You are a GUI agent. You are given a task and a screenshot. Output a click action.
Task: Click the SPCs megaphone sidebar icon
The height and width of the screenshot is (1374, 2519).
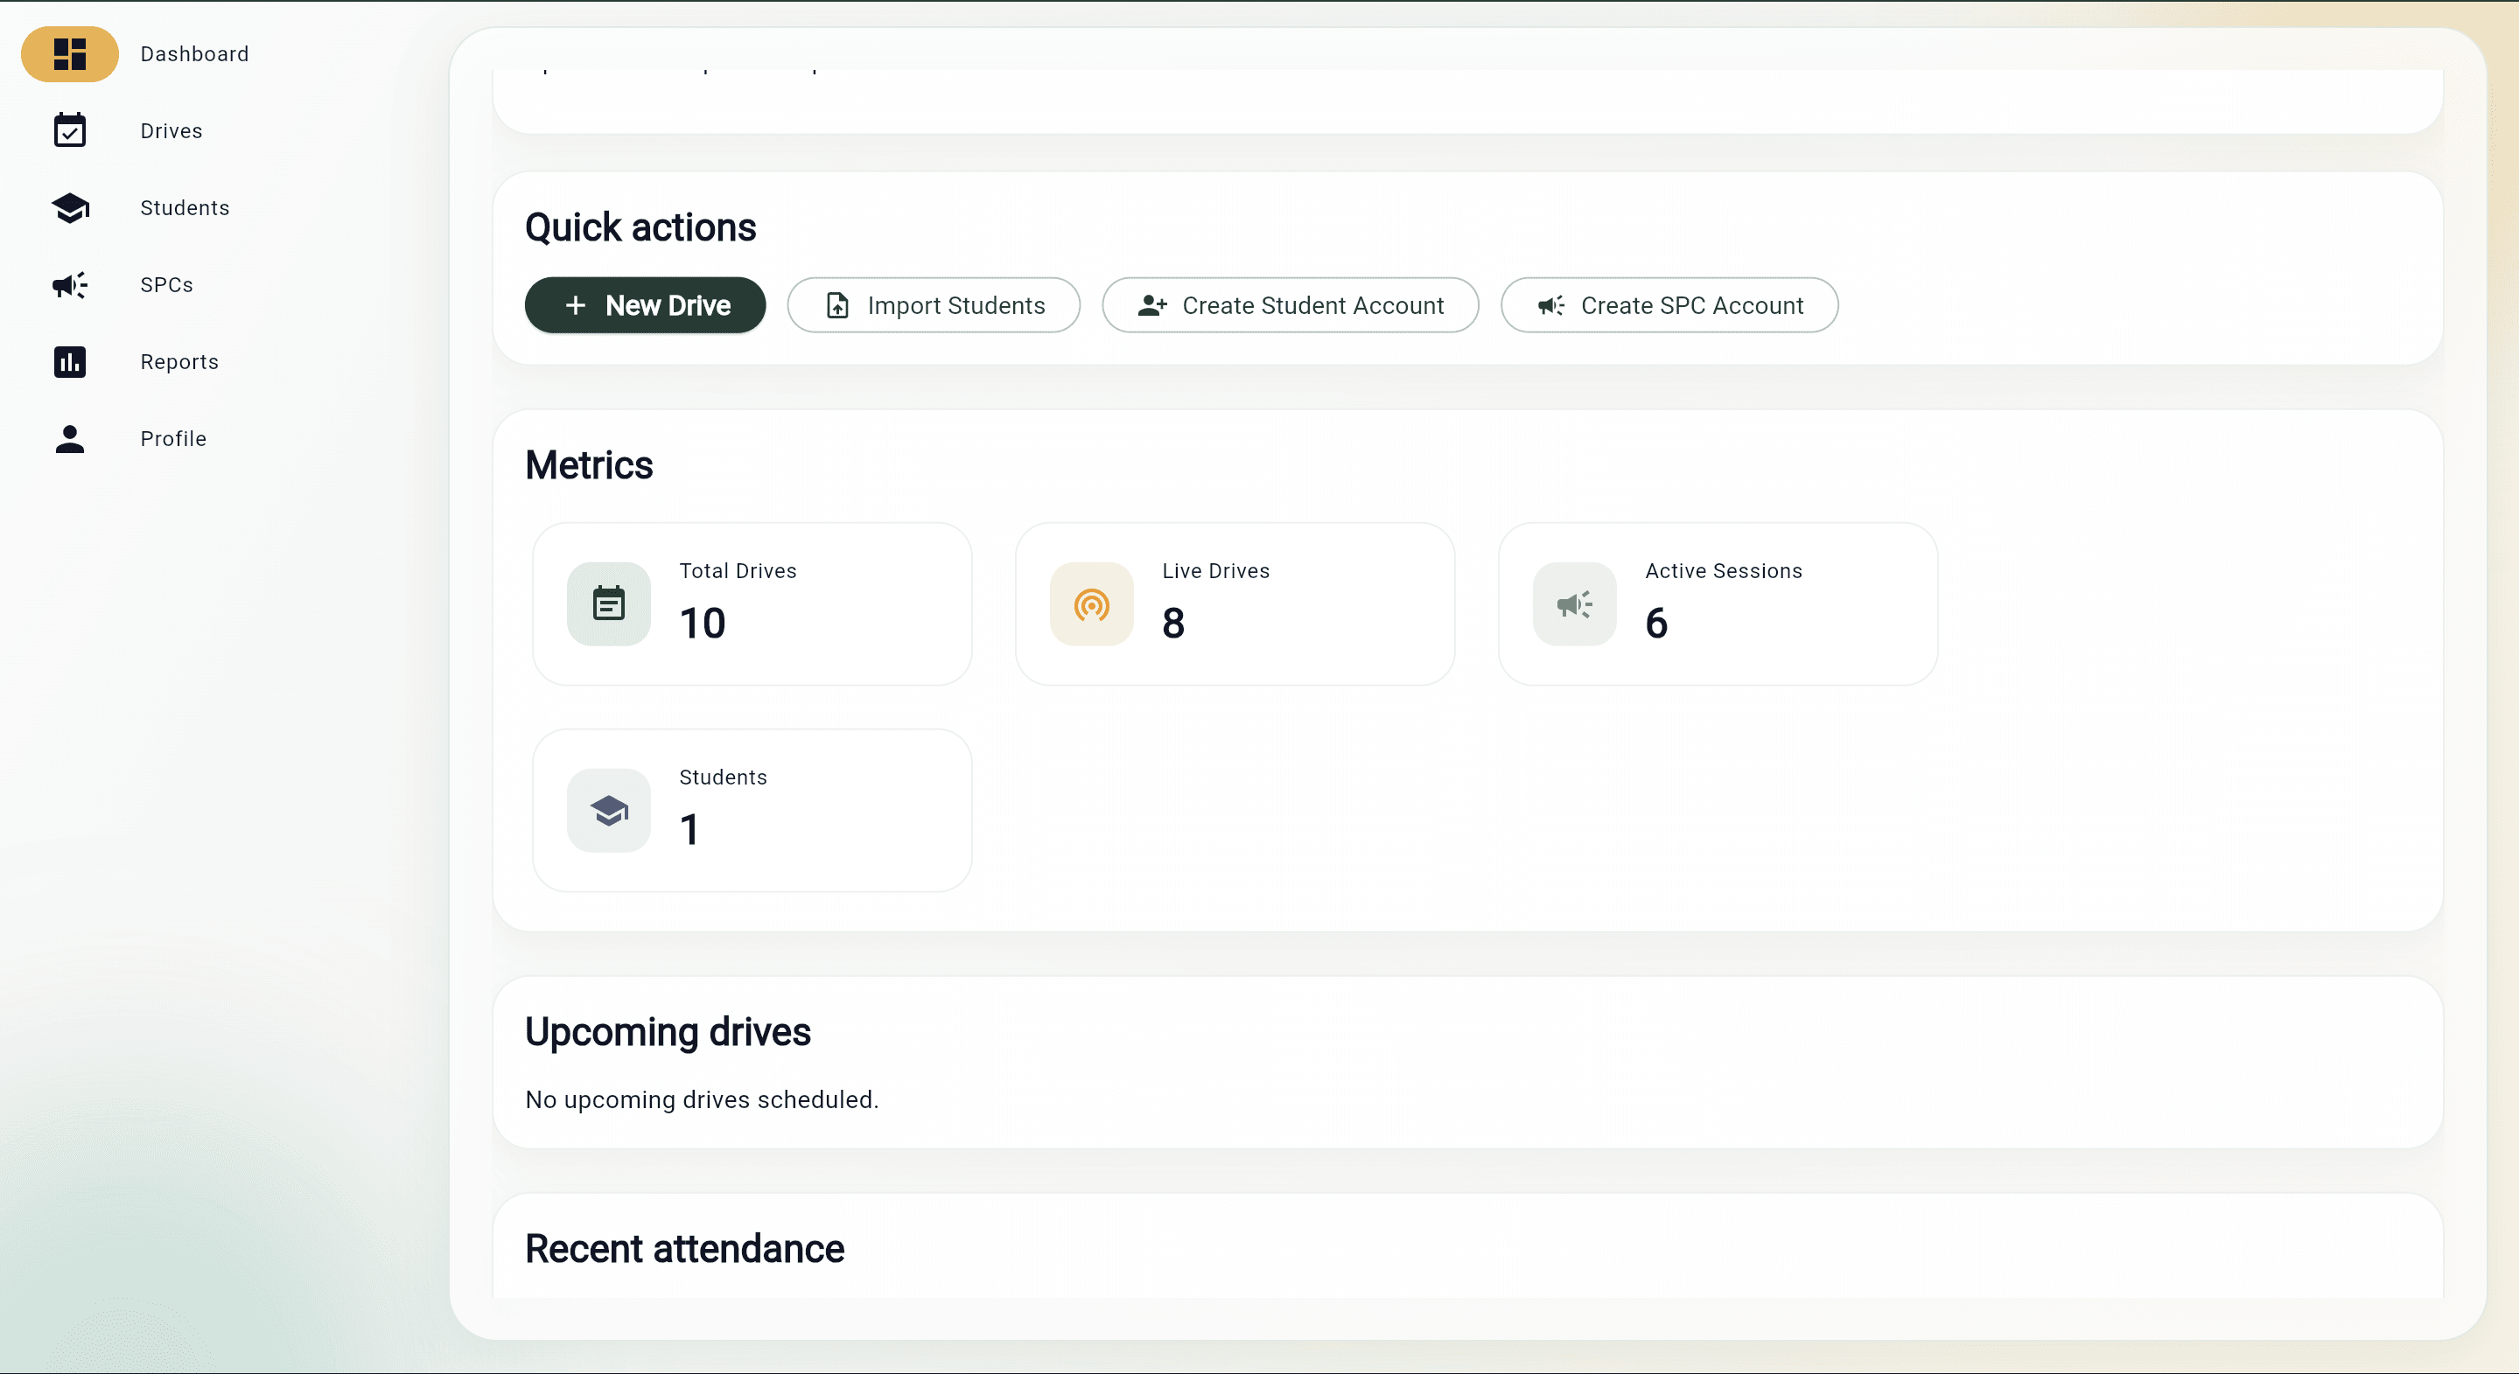(69, 284)
